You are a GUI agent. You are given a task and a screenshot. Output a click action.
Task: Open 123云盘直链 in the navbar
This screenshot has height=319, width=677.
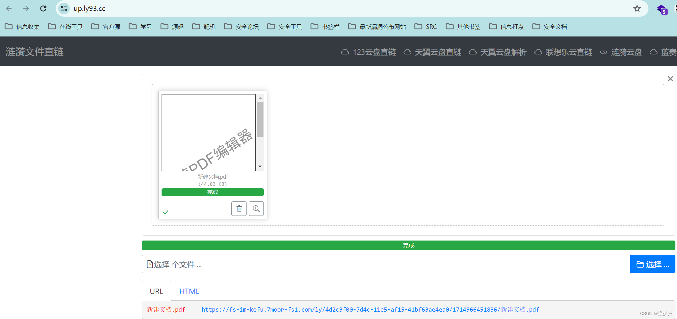tap(369, 52)
